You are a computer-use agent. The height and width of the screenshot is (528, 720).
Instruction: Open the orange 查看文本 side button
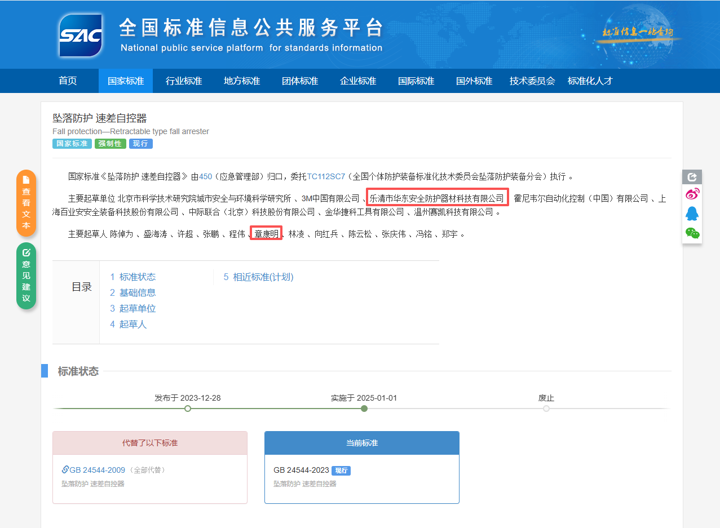(26, 202)
